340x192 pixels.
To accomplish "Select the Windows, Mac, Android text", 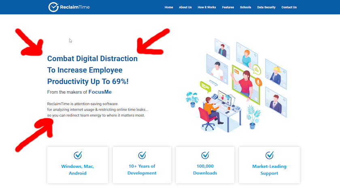I will (78, 170).
